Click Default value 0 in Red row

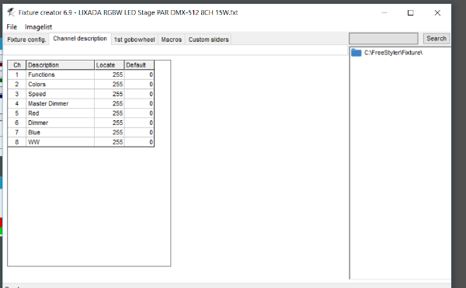tap(139, 113)
